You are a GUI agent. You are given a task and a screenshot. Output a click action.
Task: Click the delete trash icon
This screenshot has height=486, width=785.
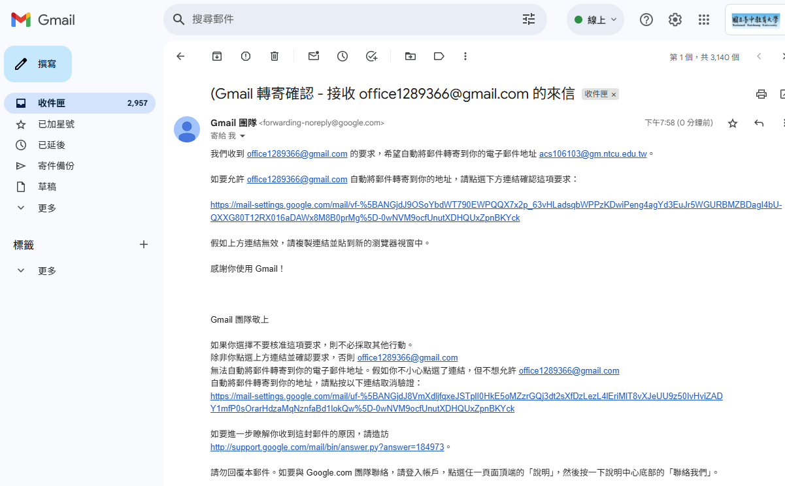pos(275,56)
